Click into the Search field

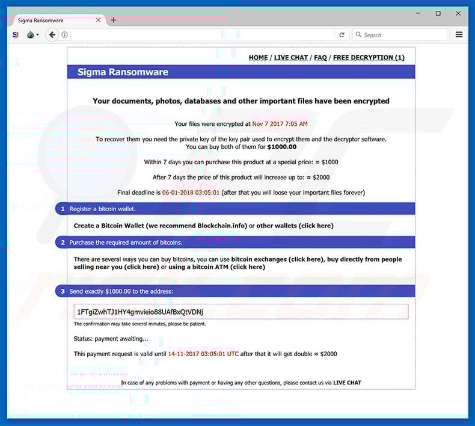click(400, 35)
